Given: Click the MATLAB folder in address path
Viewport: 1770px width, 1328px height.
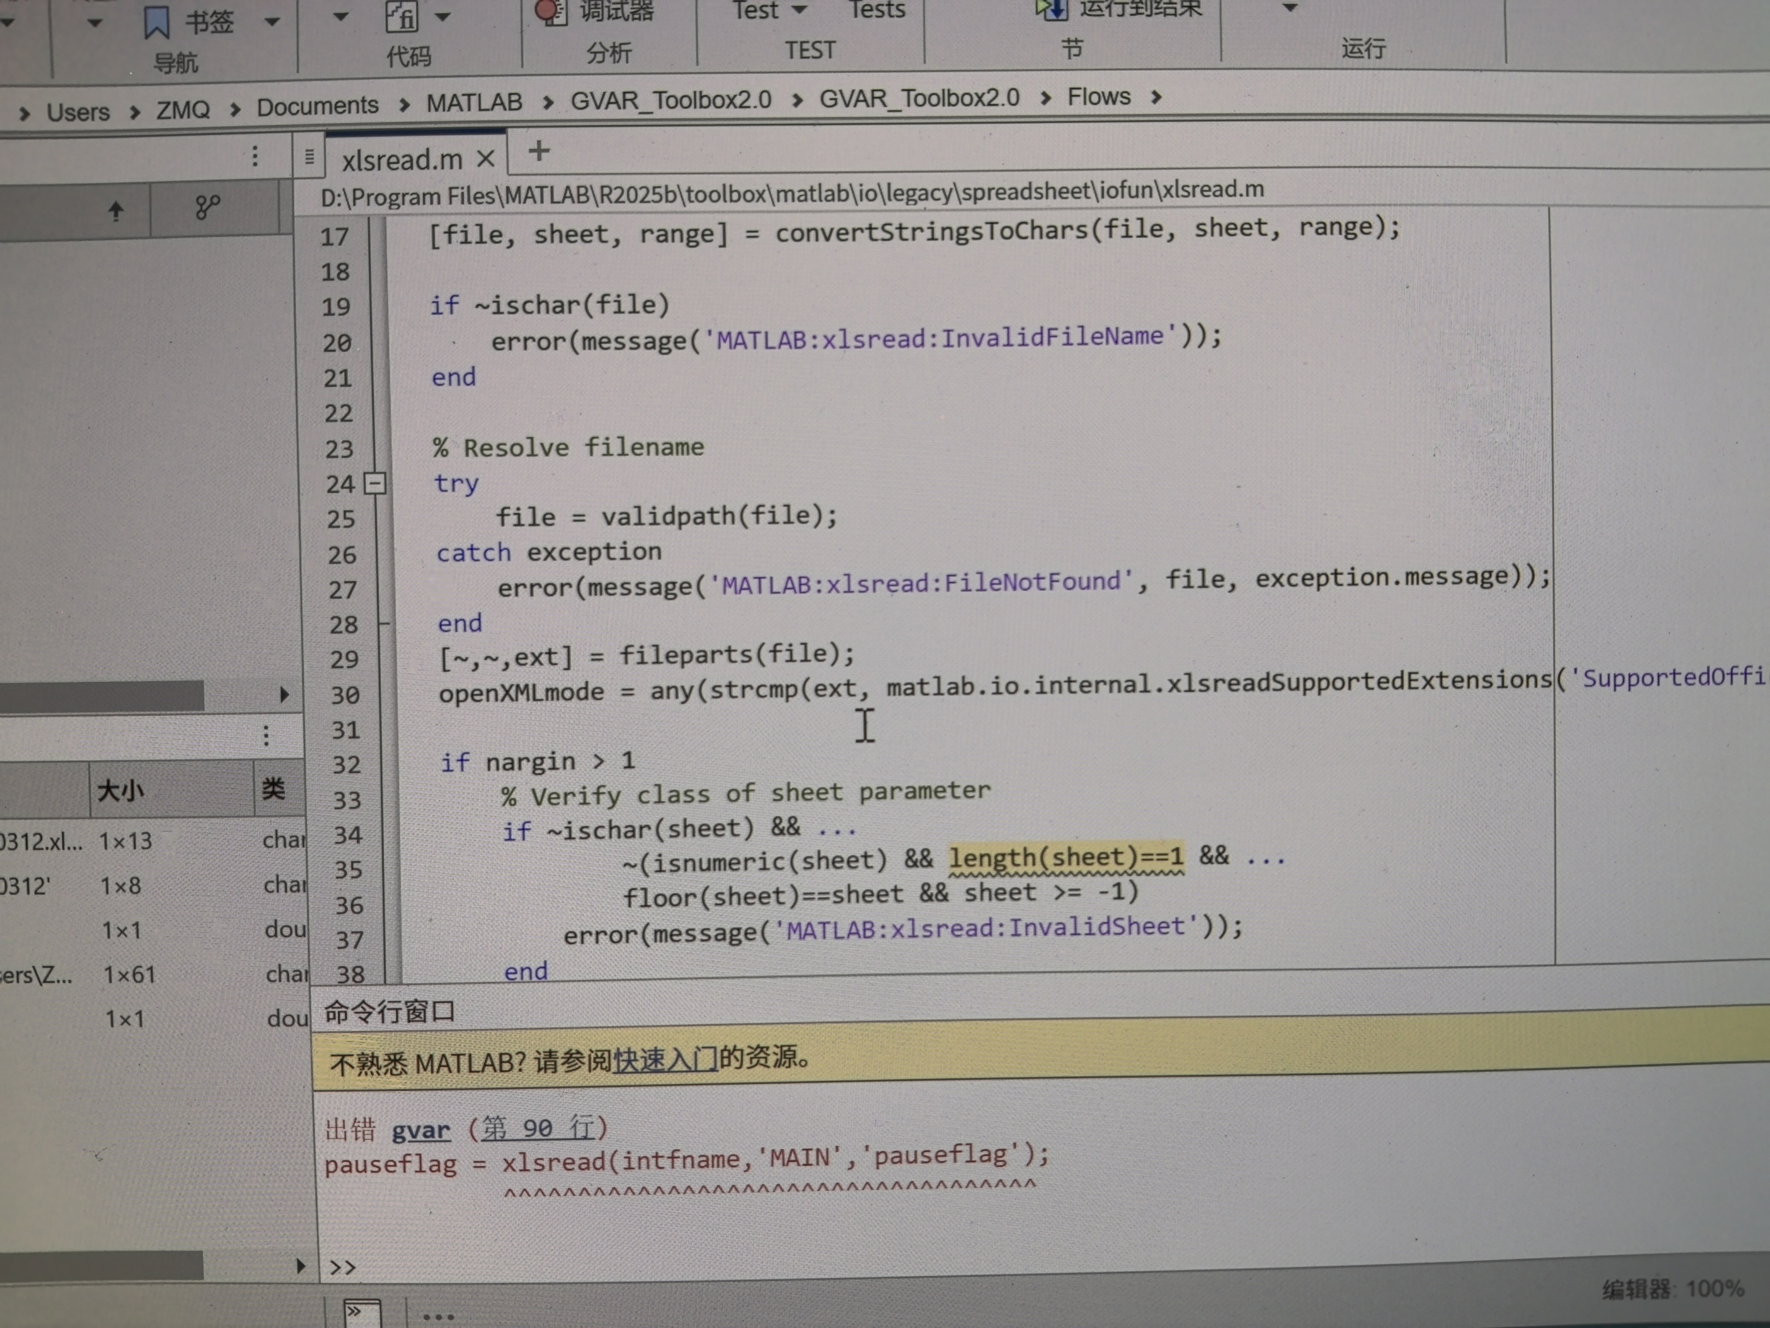Looking at the screenshot, I should (474, 103).
